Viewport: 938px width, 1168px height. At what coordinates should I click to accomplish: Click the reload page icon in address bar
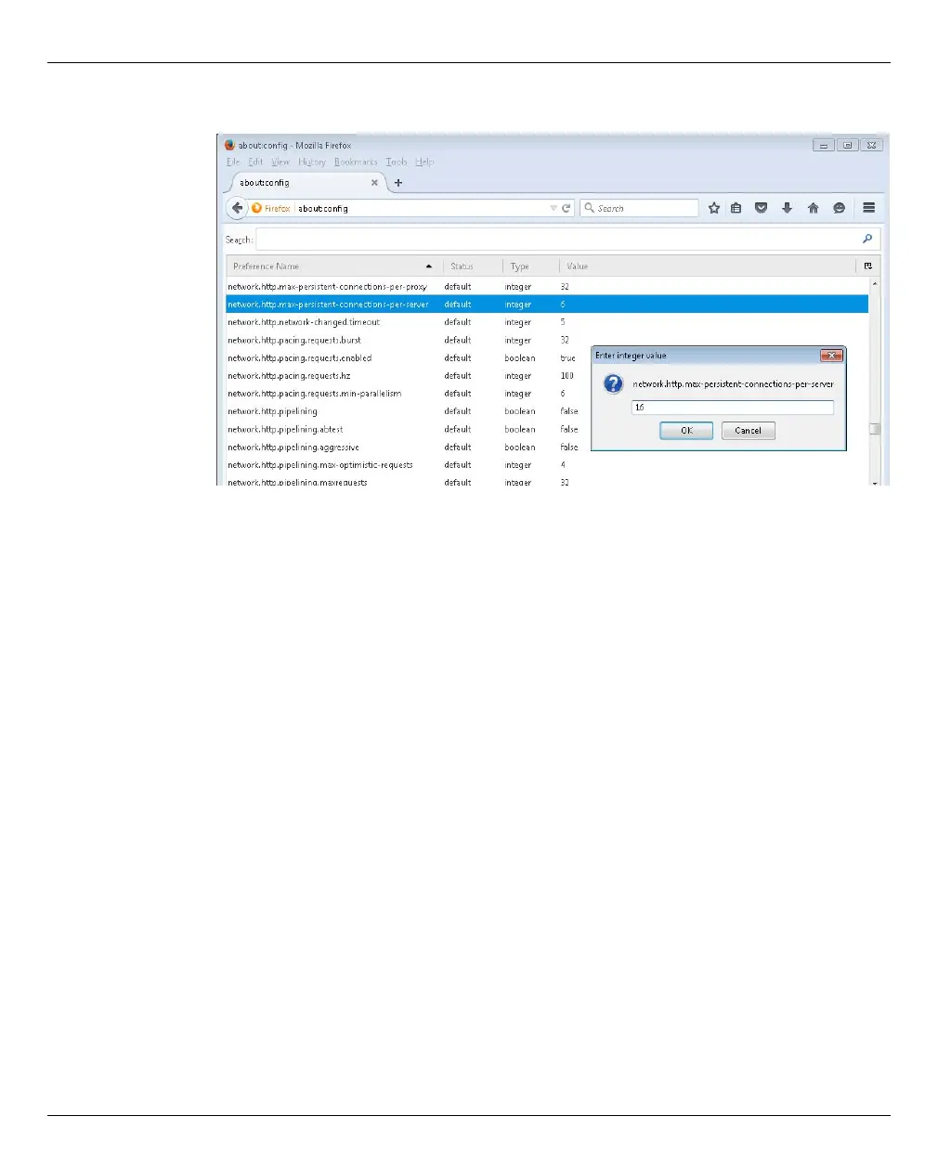click(x=566, y=208)
